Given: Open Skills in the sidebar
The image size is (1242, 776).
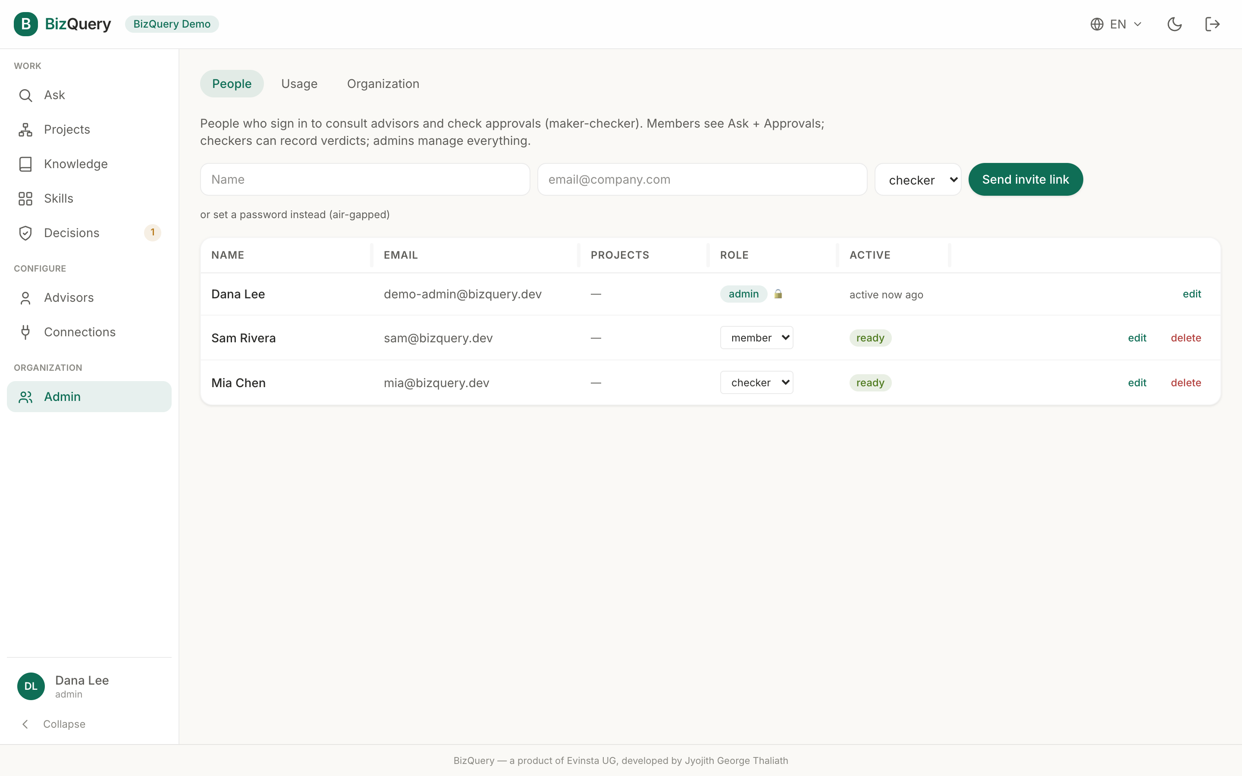Looking at the screenshot, I should coord(89,199).
